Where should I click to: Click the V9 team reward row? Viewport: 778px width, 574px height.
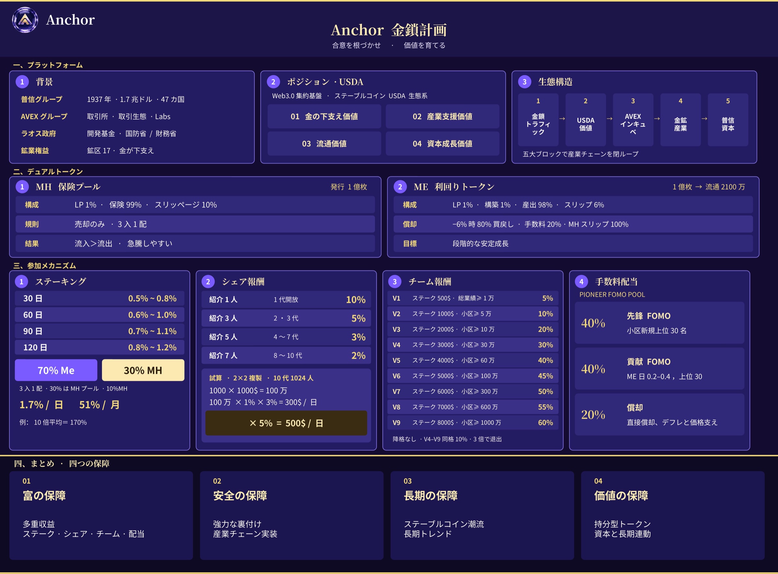(473, 423)
